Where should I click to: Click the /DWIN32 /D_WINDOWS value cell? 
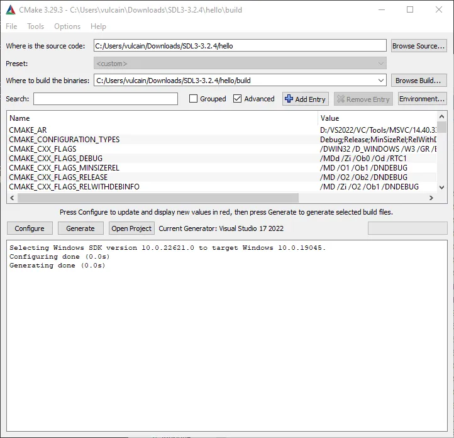(x=378, y=149)
